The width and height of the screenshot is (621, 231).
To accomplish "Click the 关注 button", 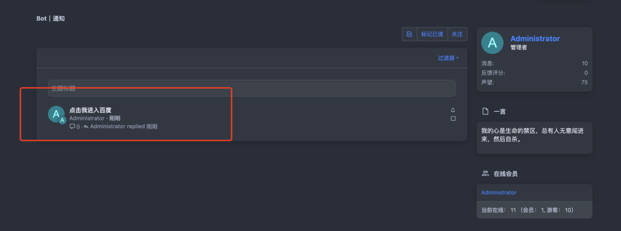I will click(x=457, y=34).
